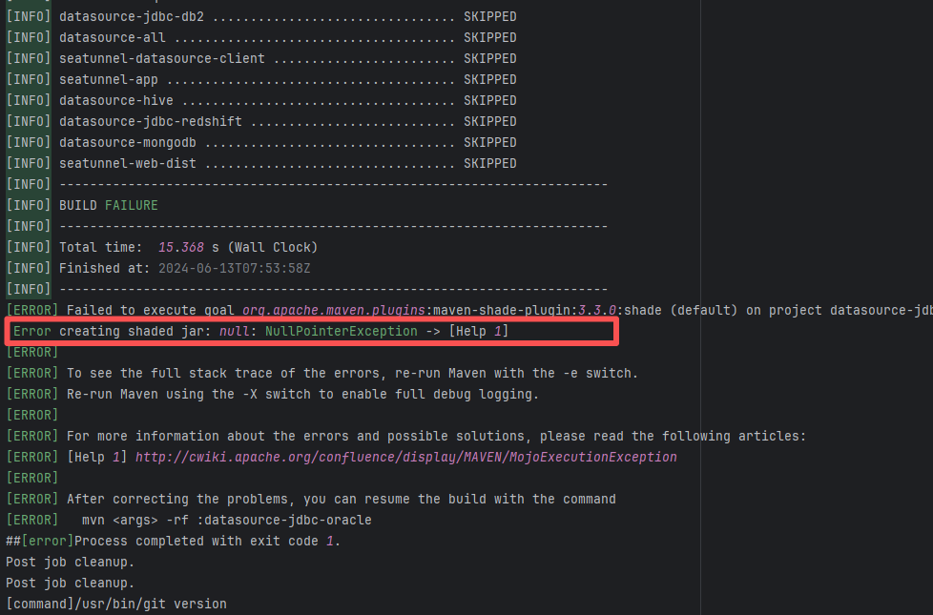Open the MojoExecutionException wiki URL
The image size is (933, 615).
[x=405, y=457]
